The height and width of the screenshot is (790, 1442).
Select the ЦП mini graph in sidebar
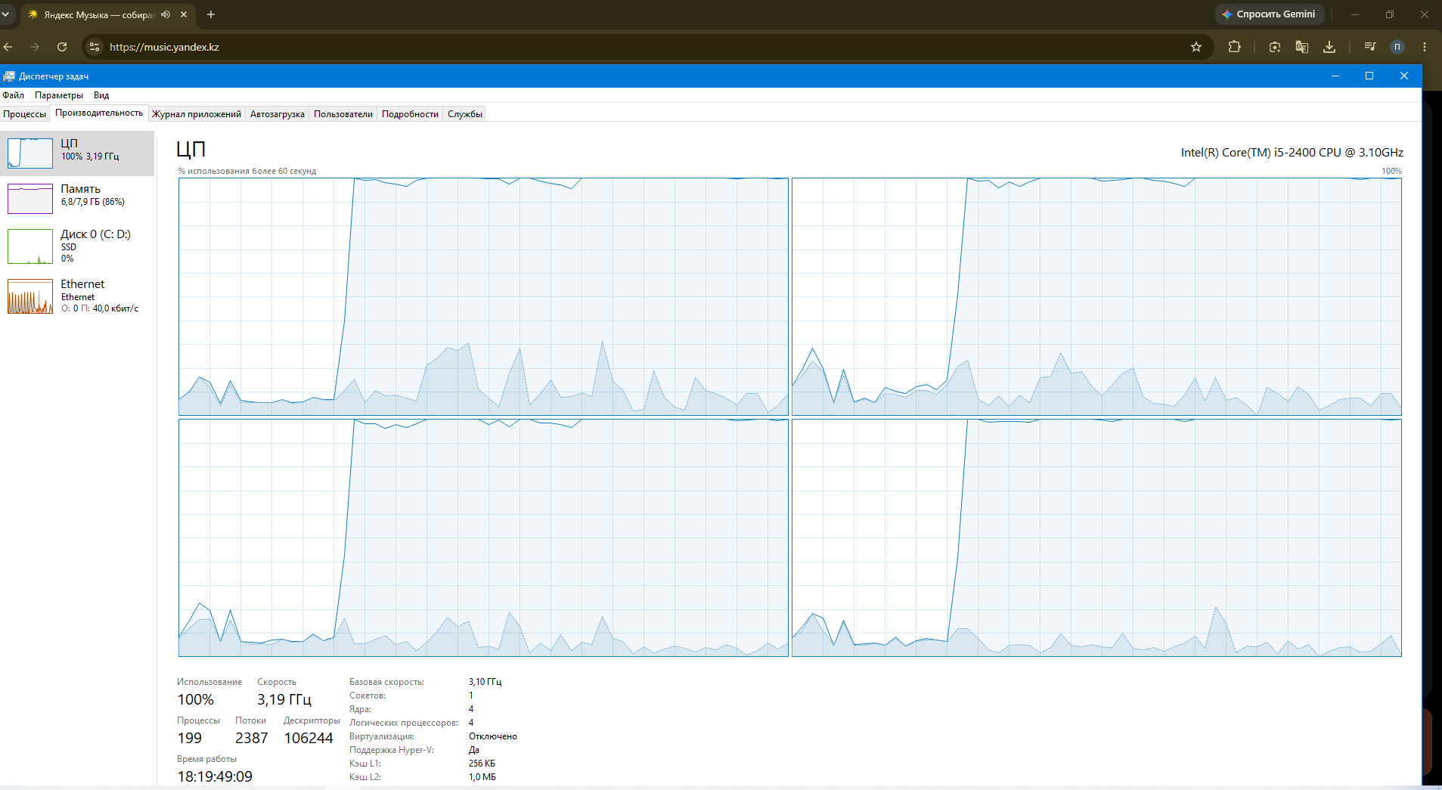[x=30, y=153]
